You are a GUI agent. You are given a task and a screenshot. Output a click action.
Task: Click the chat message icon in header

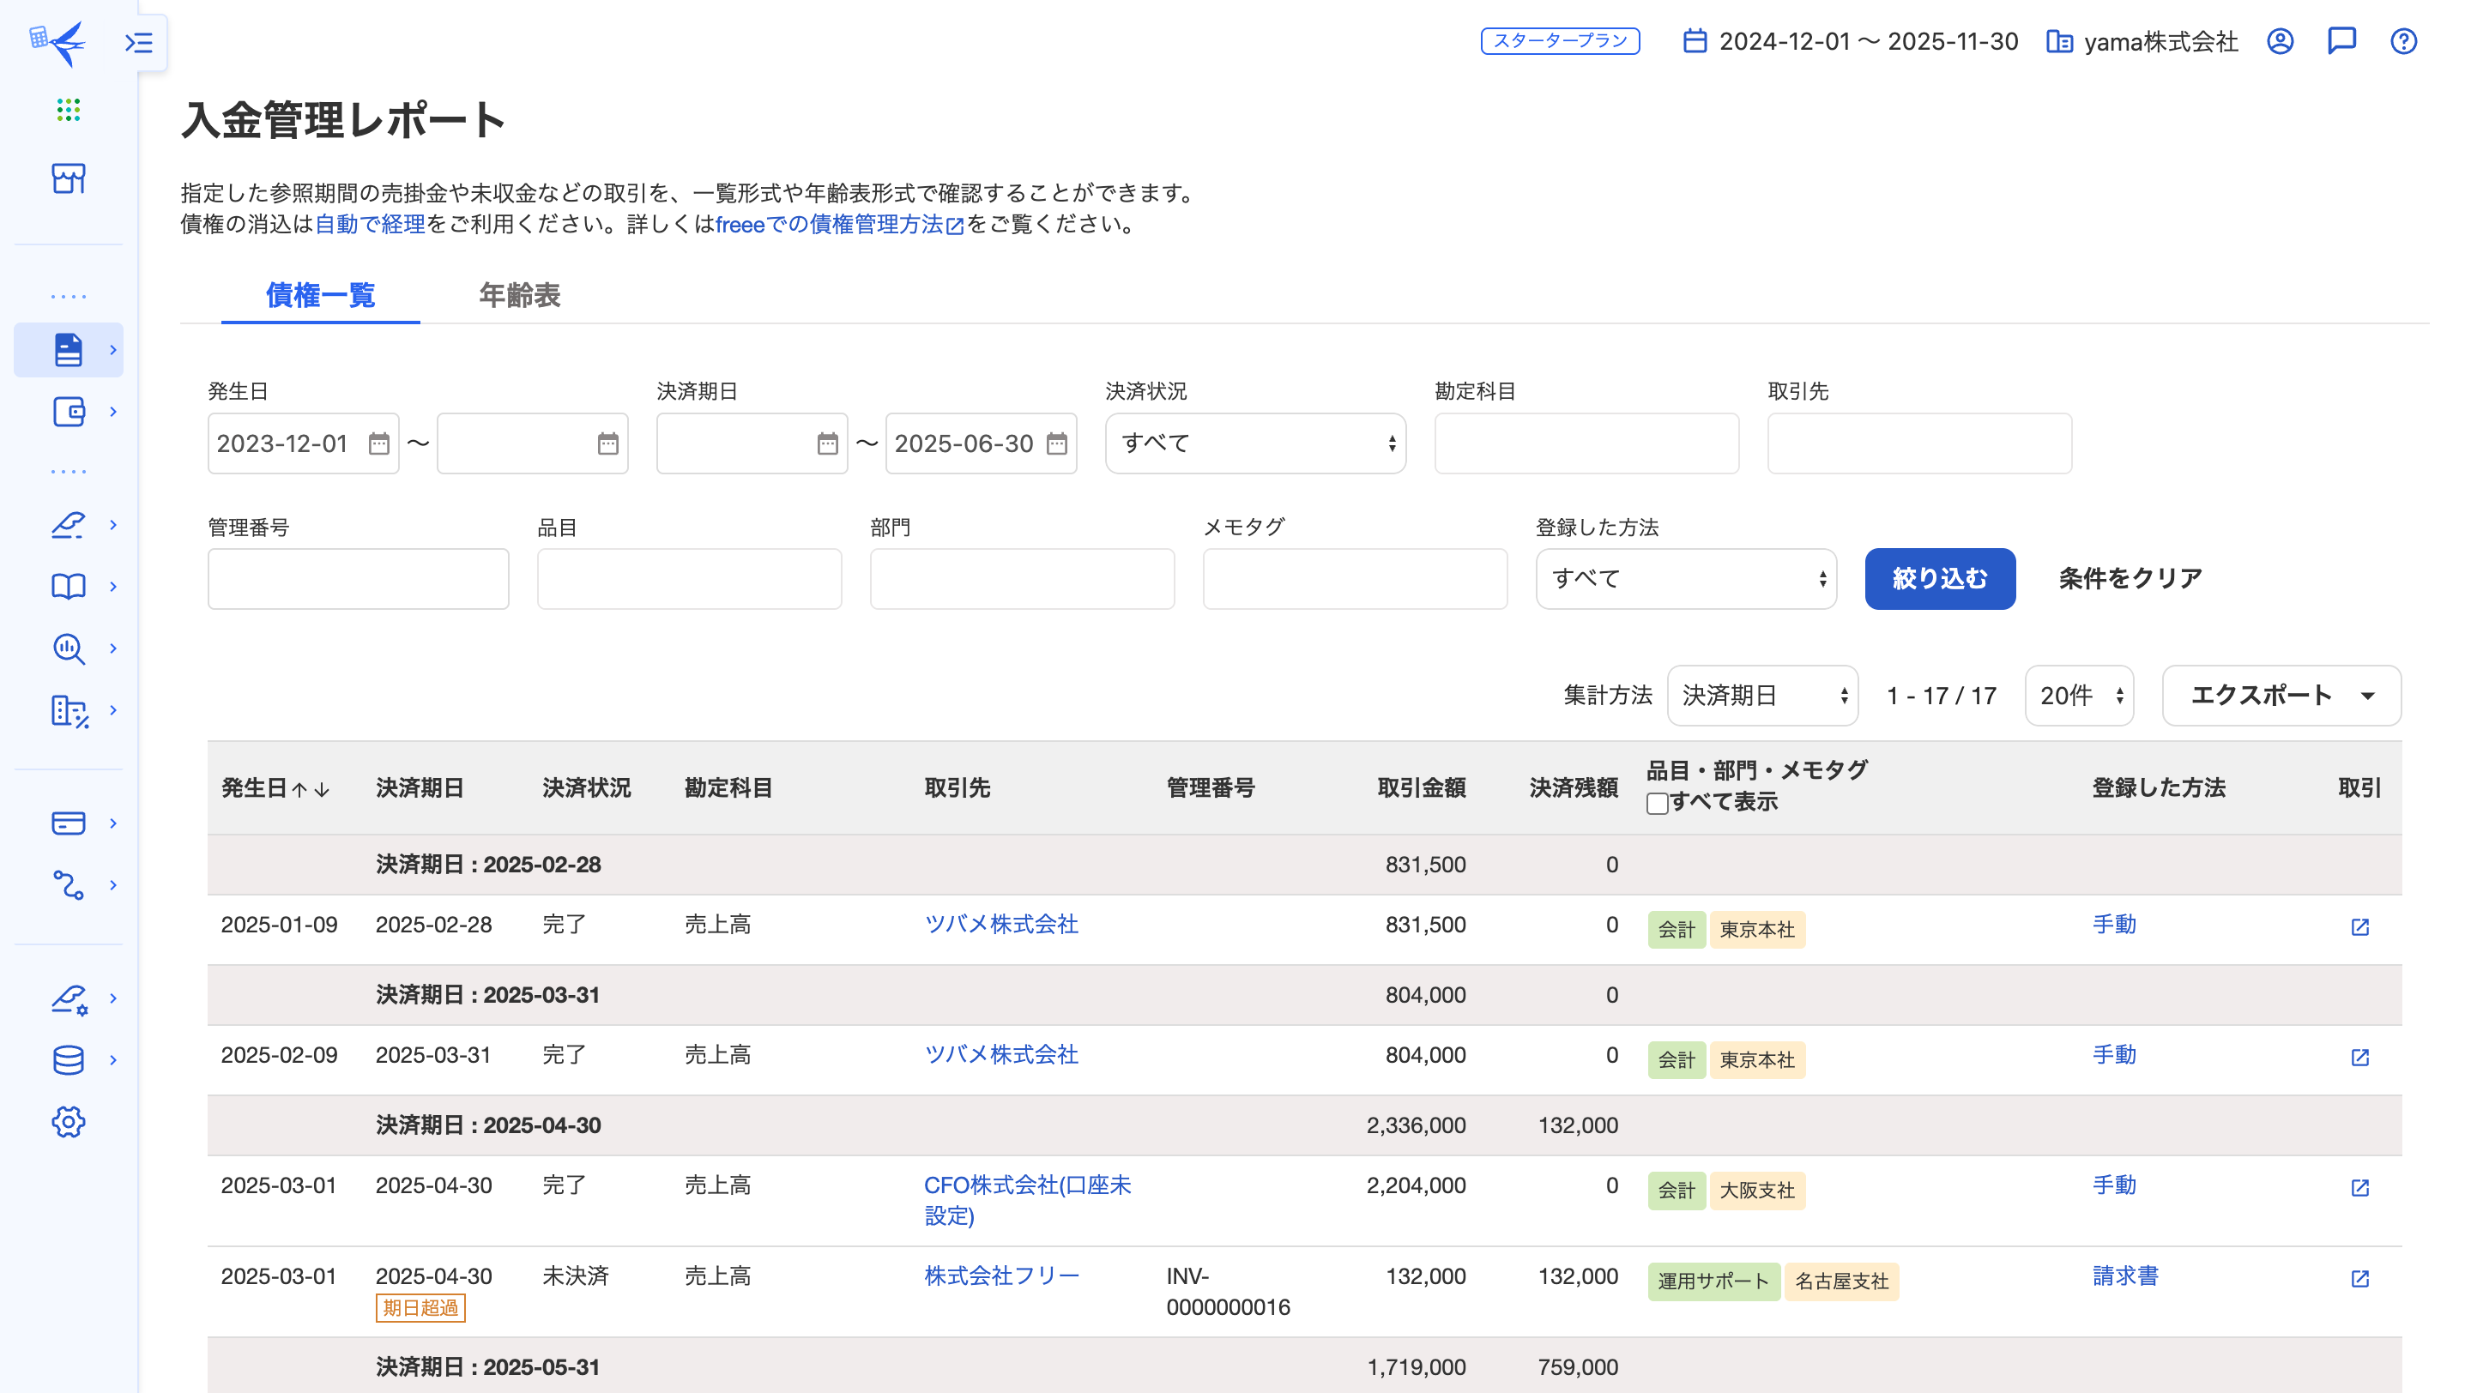tap(2341, 41)
